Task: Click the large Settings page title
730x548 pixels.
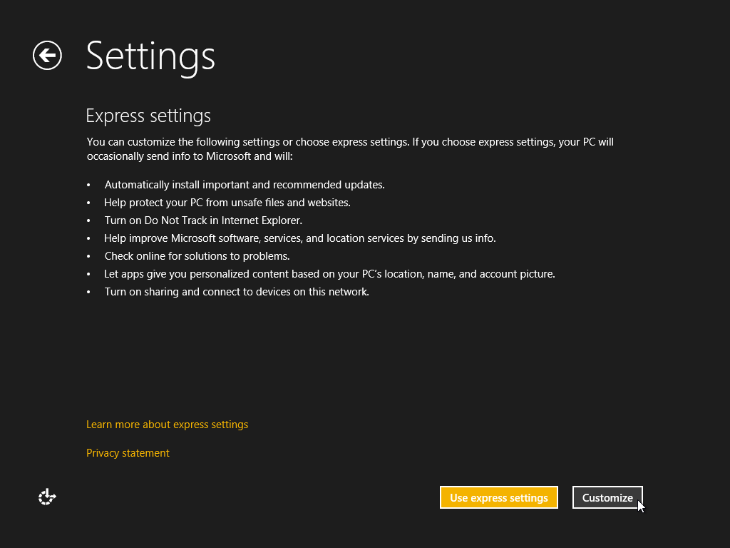Action: click(150, 56)
